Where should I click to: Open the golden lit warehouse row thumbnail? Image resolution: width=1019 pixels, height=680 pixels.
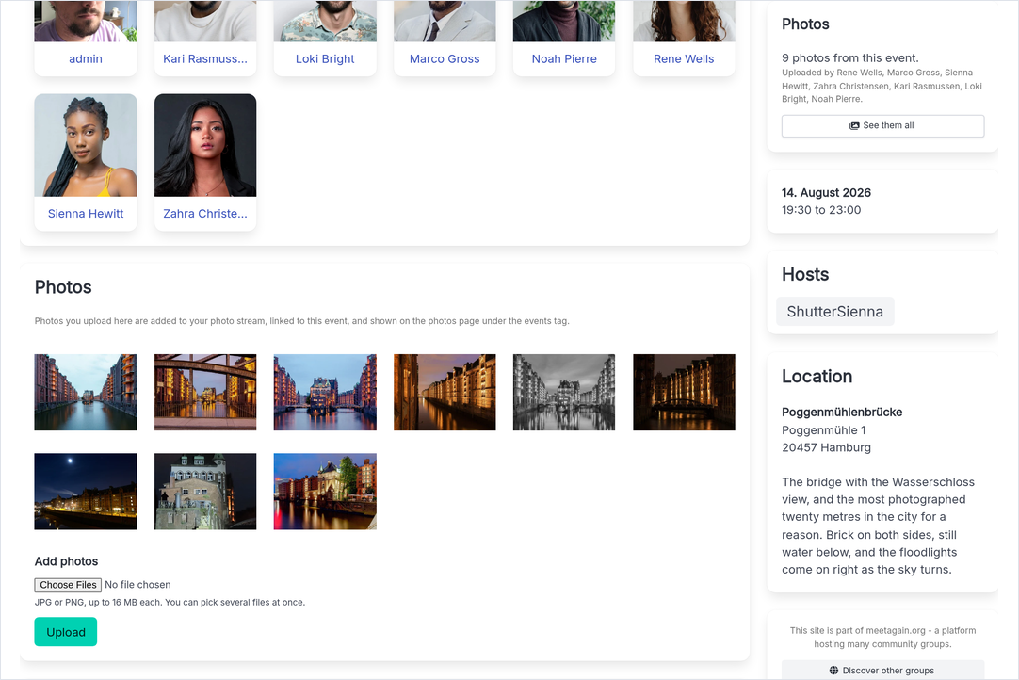point(445,392)
